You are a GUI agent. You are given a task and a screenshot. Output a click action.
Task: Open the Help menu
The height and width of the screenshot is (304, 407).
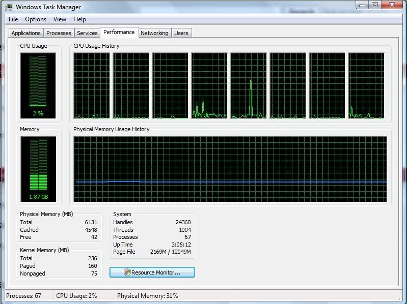point(79,19)
